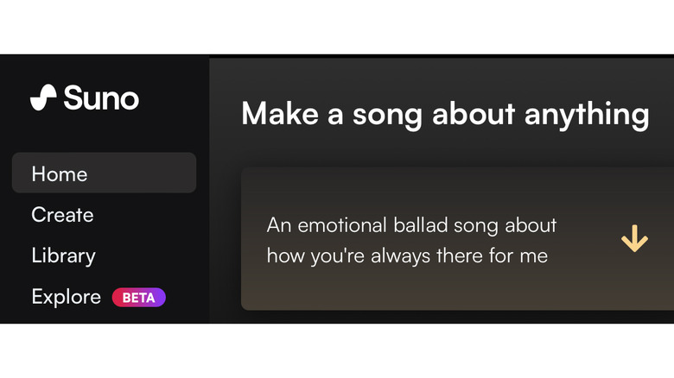Click the Suno wave logo icon
This screenshot has height=378, width=674.
click(x=43, y=98)
